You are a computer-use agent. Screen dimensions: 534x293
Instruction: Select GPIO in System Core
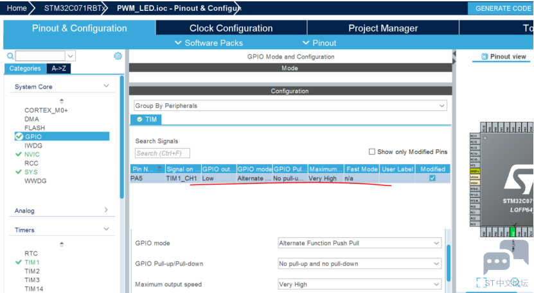point(62,137)
